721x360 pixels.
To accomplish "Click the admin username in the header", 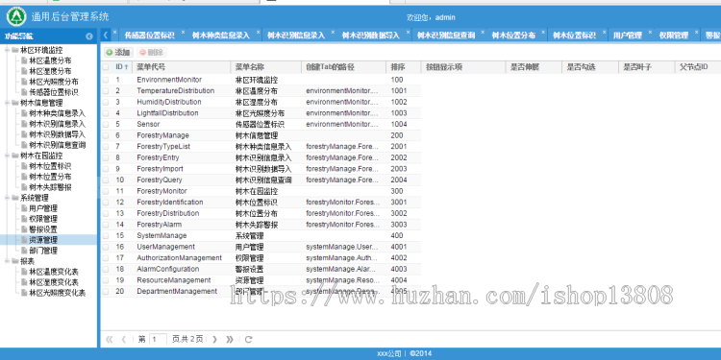I will pyautogui.click(x=445, y=18).
